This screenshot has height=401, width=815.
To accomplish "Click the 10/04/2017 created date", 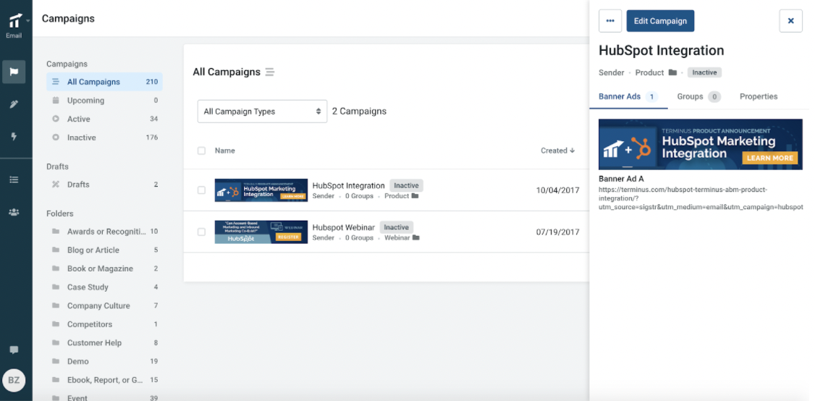I will tap(557, 190).
